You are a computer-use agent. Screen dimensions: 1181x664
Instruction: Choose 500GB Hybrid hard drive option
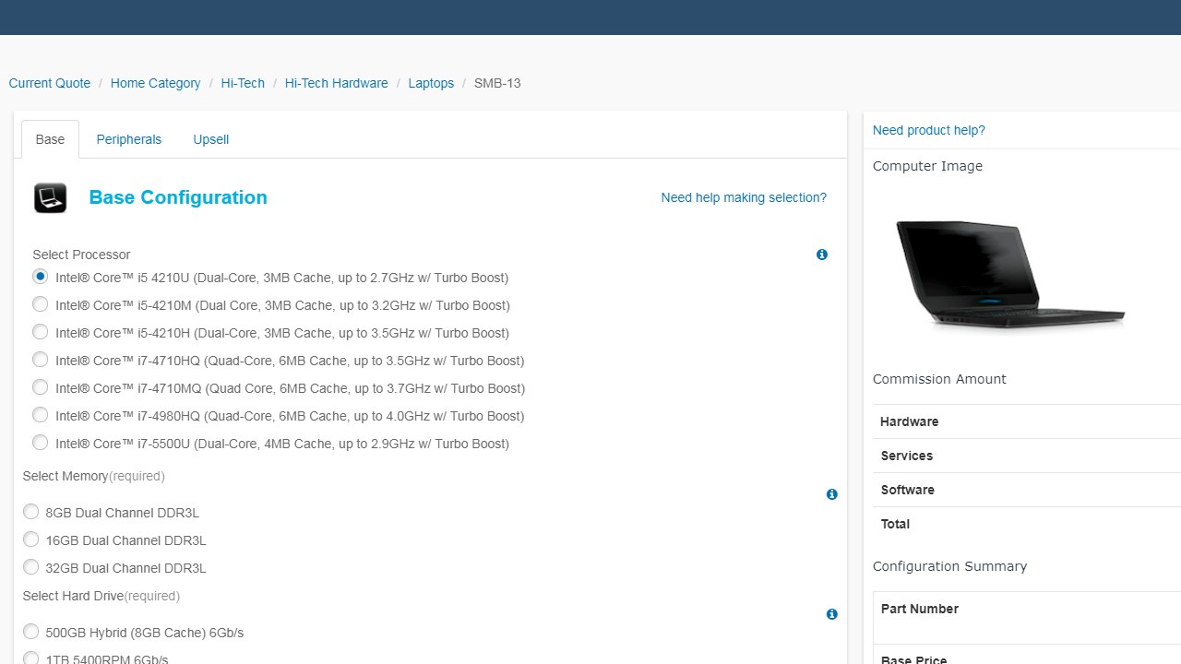point(30,632)
